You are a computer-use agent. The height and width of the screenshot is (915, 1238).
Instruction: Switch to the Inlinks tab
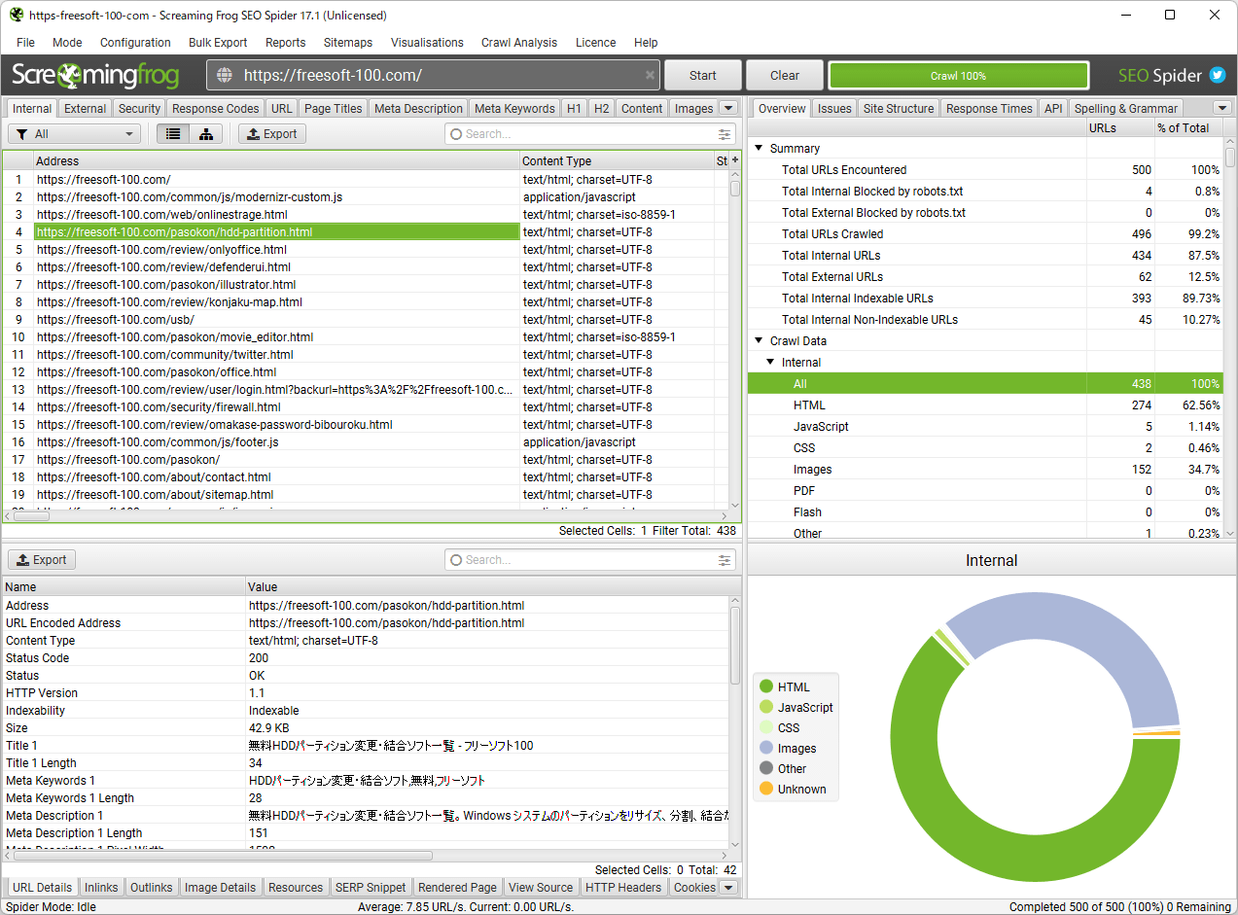[101, 887]
